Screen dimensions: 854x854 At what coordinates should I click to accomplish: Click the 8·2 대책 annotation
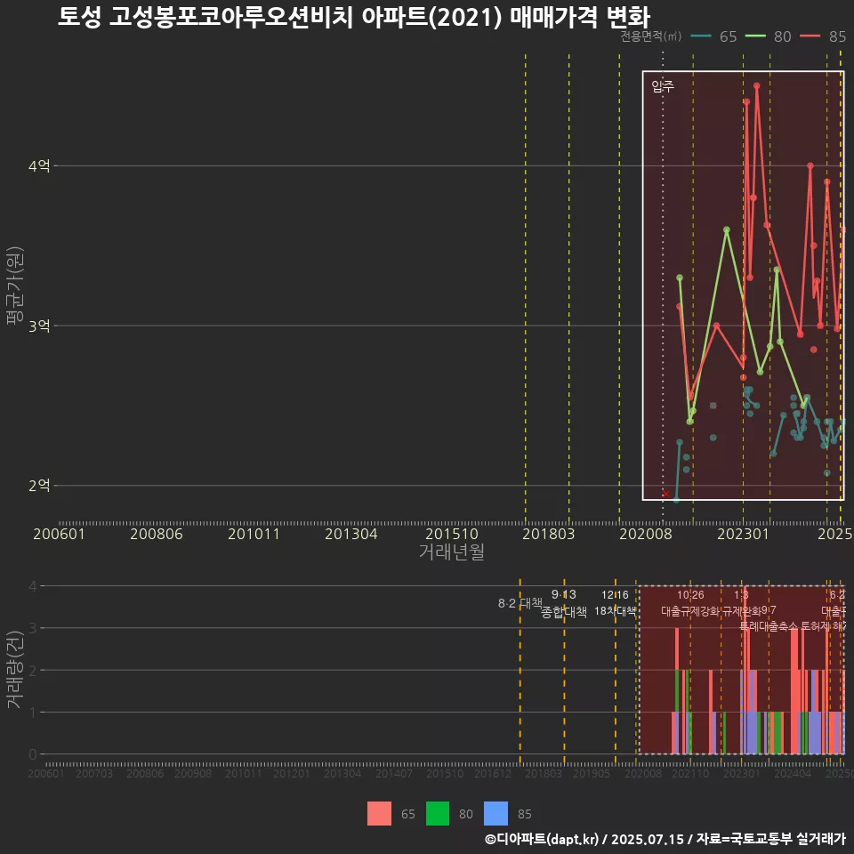coord(520,603)
